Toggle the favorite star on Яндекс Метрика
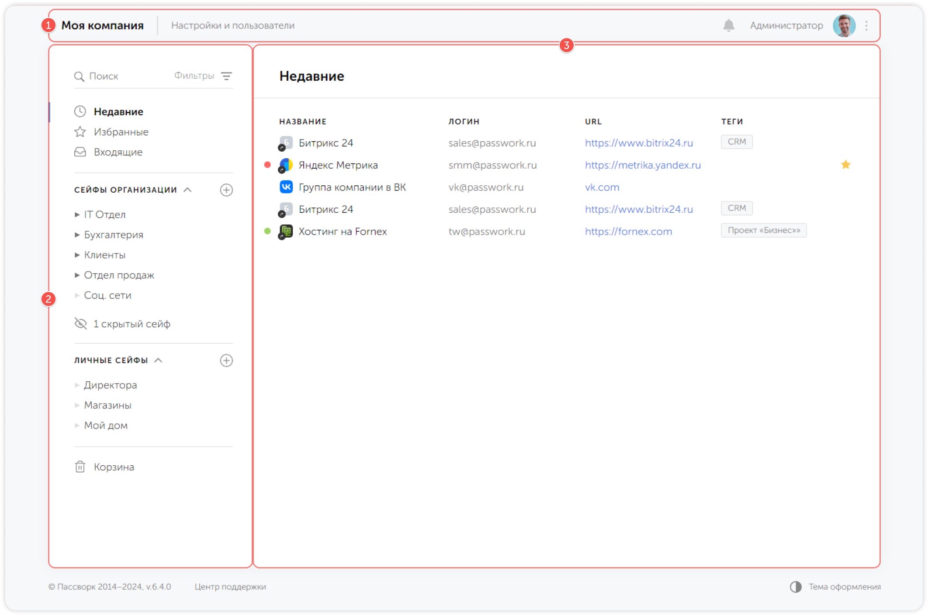 845,165
